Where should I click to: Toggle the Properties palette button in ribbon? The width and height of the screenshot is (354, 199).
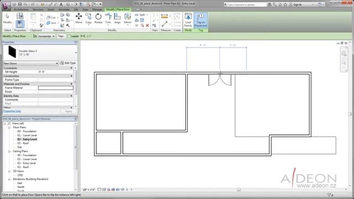click(20, 24)
